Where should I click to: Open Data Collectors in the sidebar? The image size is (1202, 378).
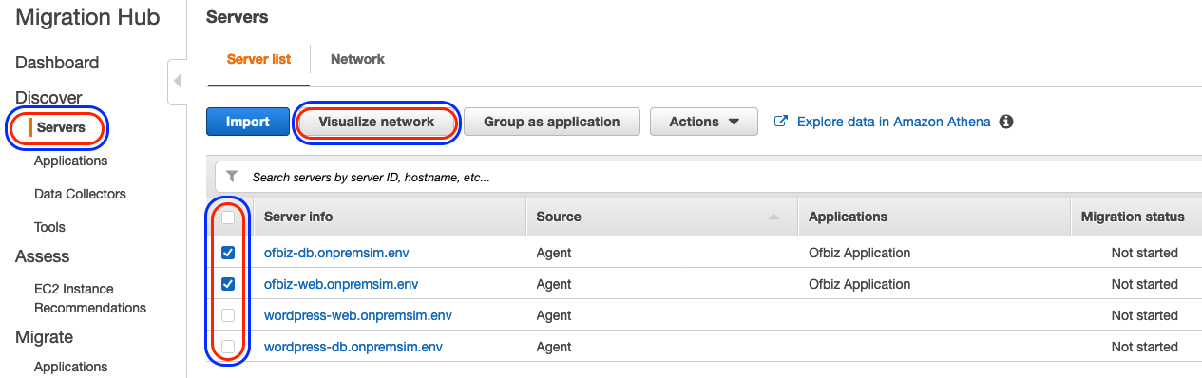point(80,194)
